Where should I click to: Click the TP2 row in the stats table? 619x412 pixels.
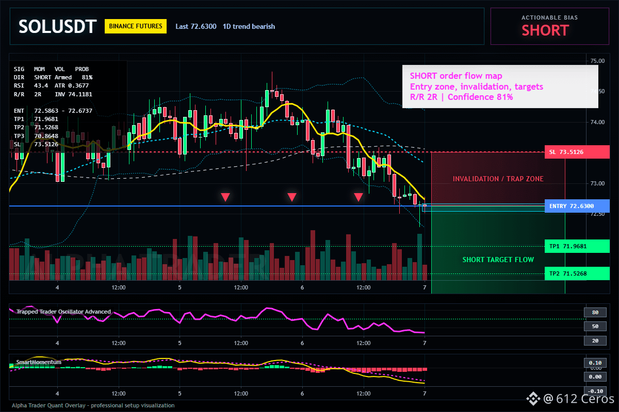click(x=36, y=127)
